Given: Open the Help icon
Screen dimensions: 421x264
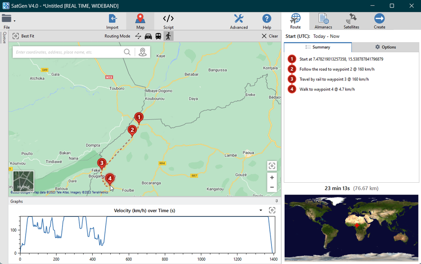Looking at the screenshot, I should coord(267,21).
